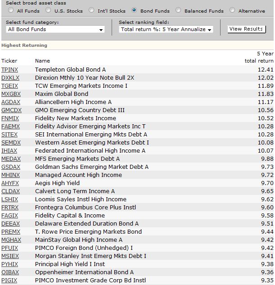Image resolution: width=275 pixels, height=285 pixels.
Task: Open the MEDAX ticker link
Action: point(11,159)
